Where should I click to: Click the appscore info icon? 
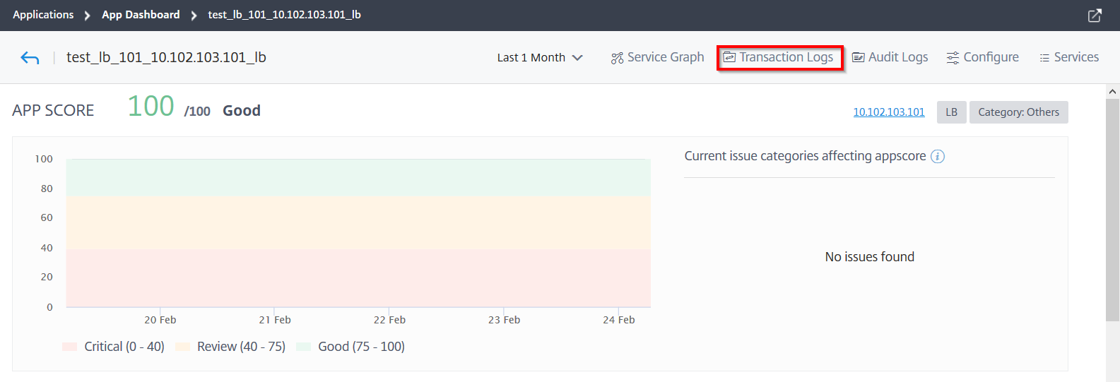pos(938,157)
